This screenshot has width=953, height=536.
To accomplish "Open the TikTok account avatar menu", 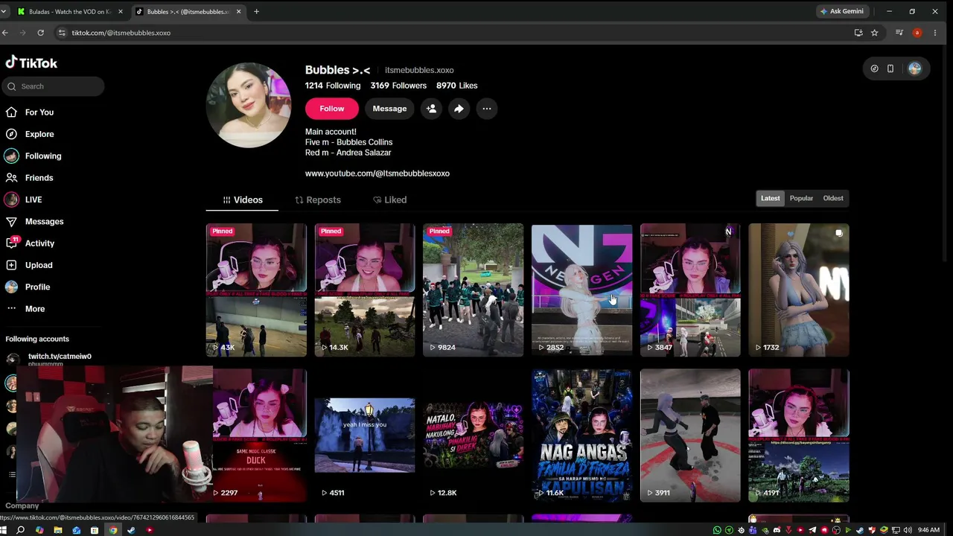I will coord(915,68).
